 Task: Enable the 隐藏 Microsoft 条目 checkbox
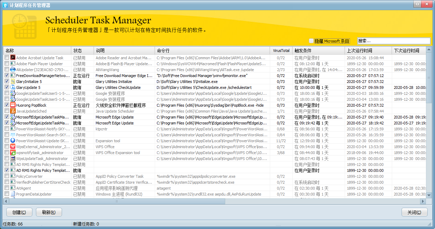click(311, 41)
